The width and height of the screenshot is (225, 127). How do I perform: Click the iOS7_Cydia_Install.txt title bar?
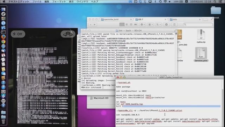[169, 78]
